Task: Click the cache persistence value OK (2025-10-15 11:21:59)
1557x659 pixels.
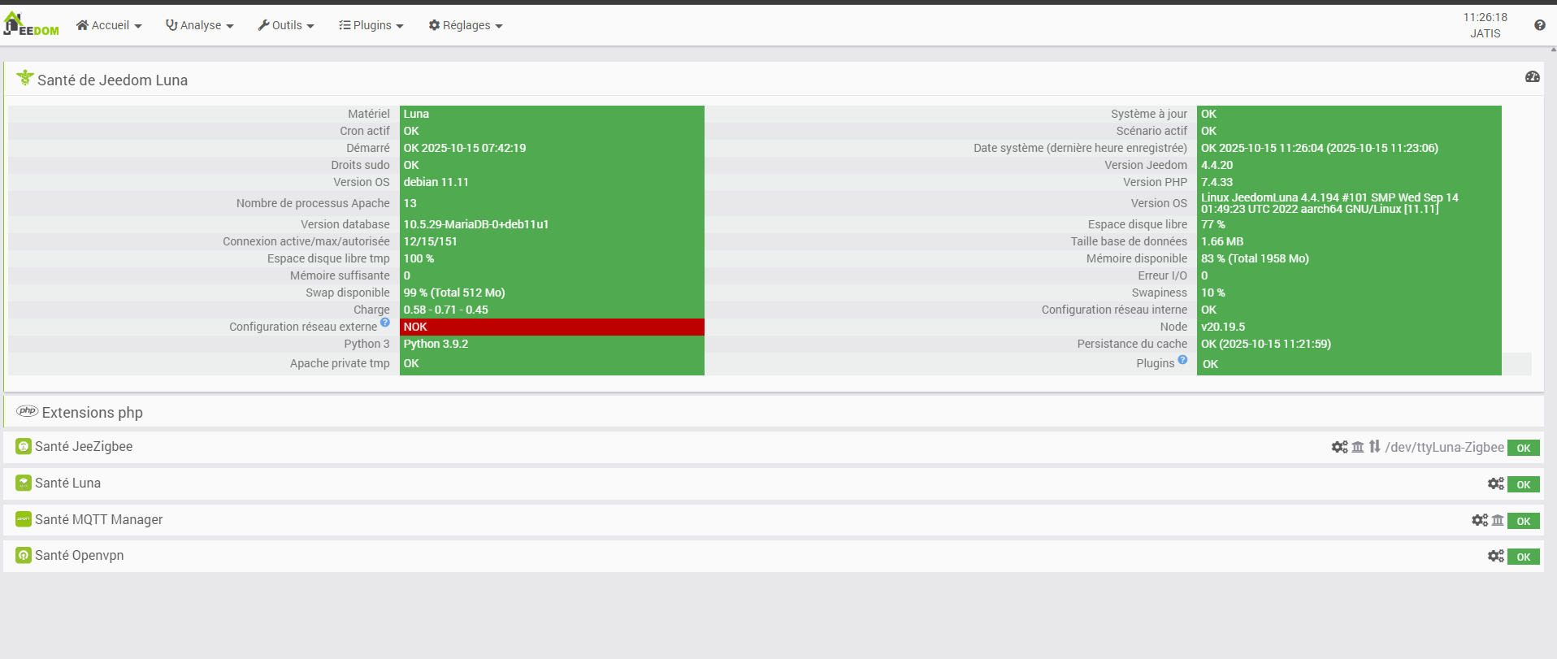Action: 1266,344
